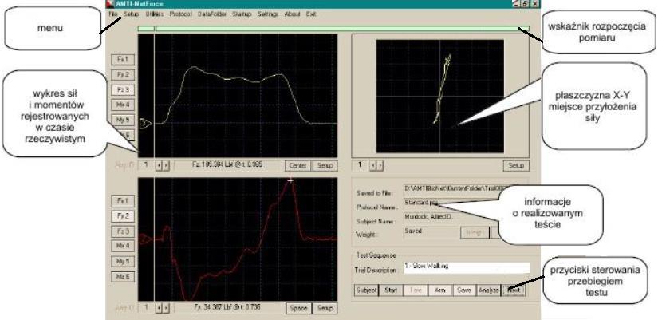Screen dimensions: 658x320
Task: Open the Protocol menu
Action: 181,14
